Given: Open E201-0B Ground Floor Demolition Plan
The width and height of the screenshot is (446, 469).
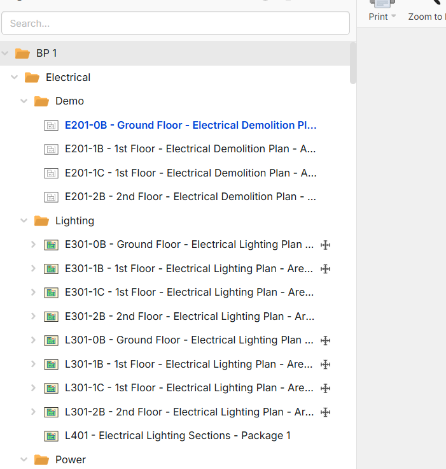Looking at the screenshot, I should coord(190,126).
